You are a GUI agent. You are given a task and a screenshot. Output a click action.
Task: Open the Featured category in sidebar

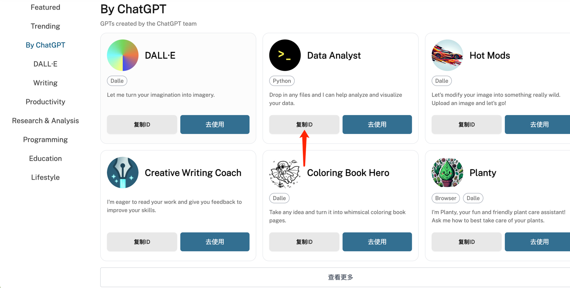(x=45, y=7)
